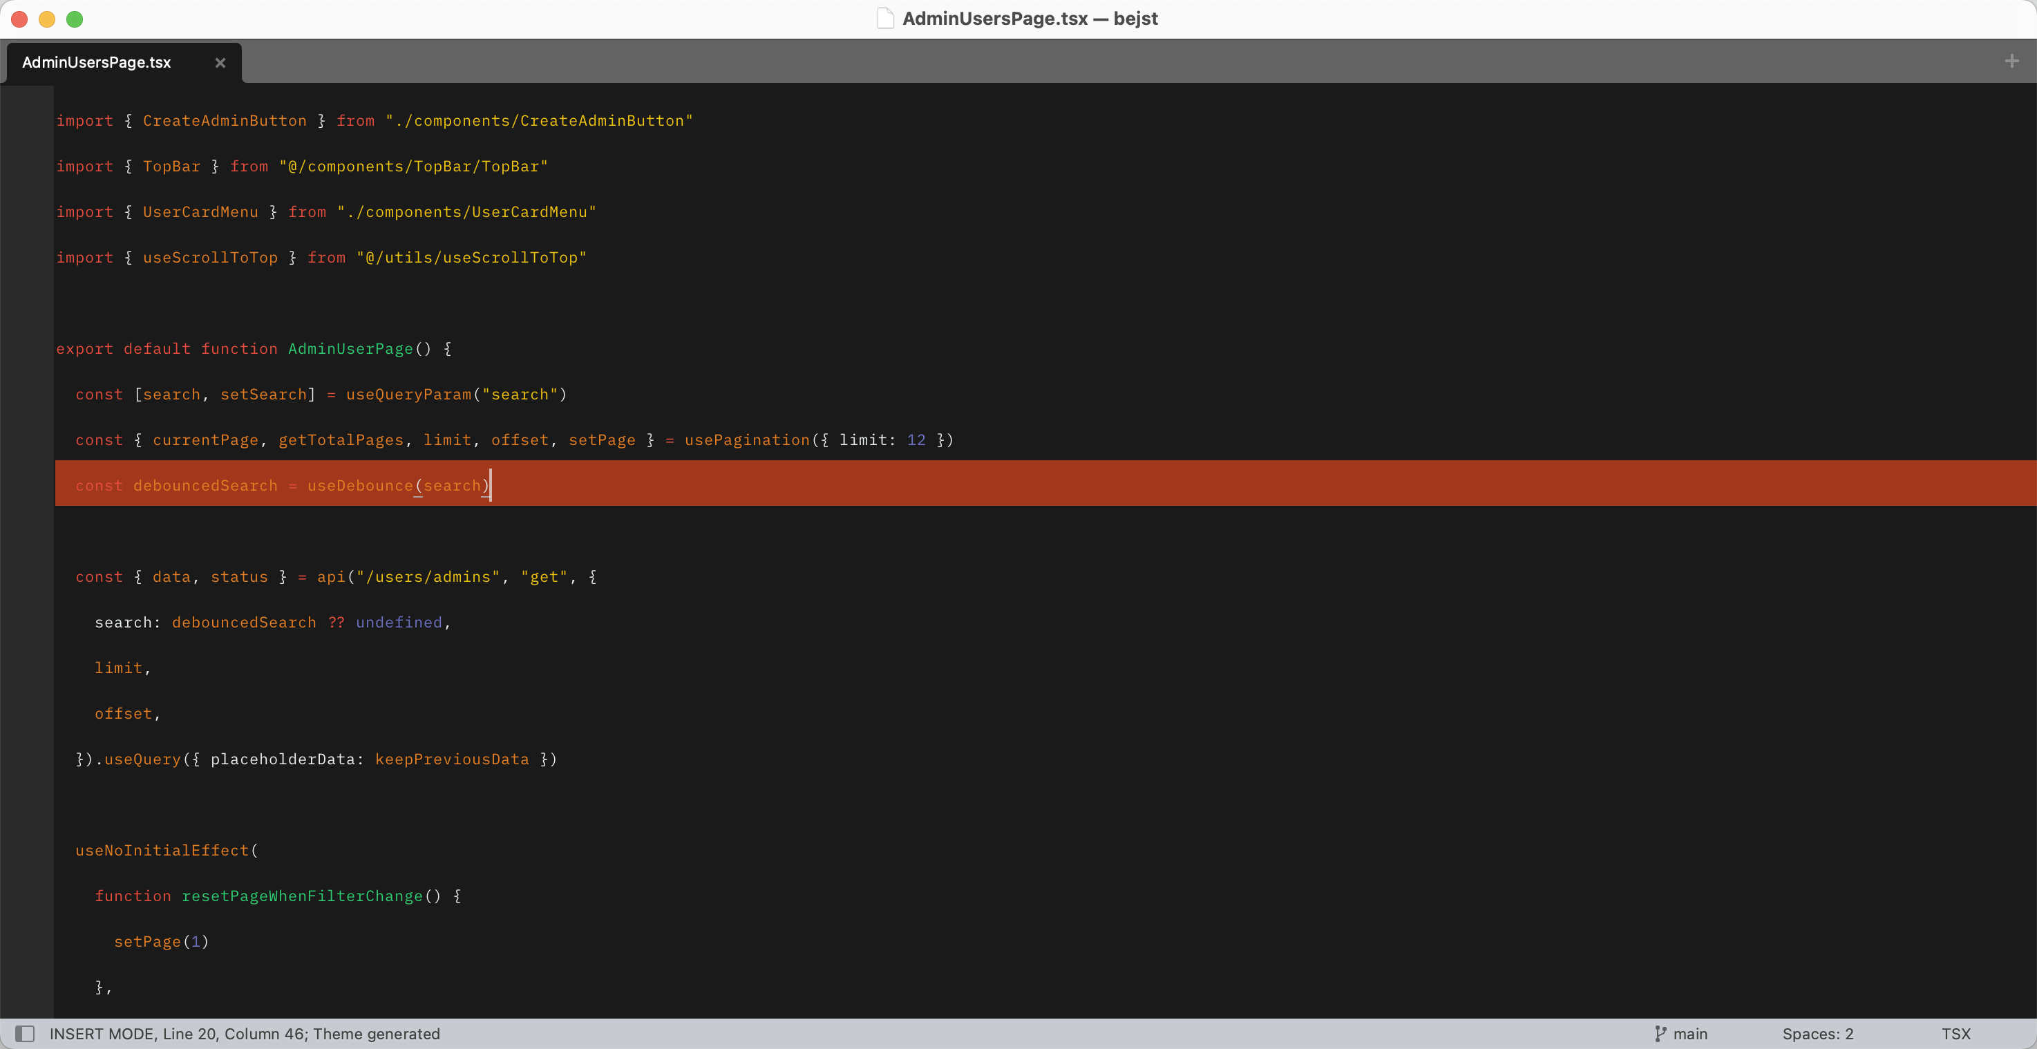2037x1049 pixels.
Task: Click the AdminUserPage function name
Action: click(350, 349)
